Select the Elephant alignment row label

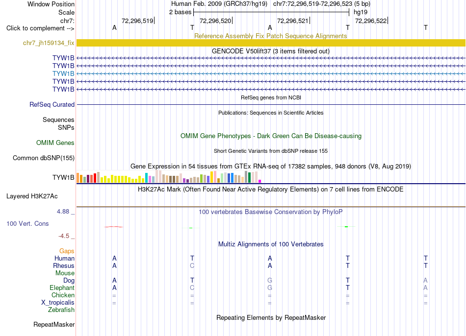click(62, 288)
